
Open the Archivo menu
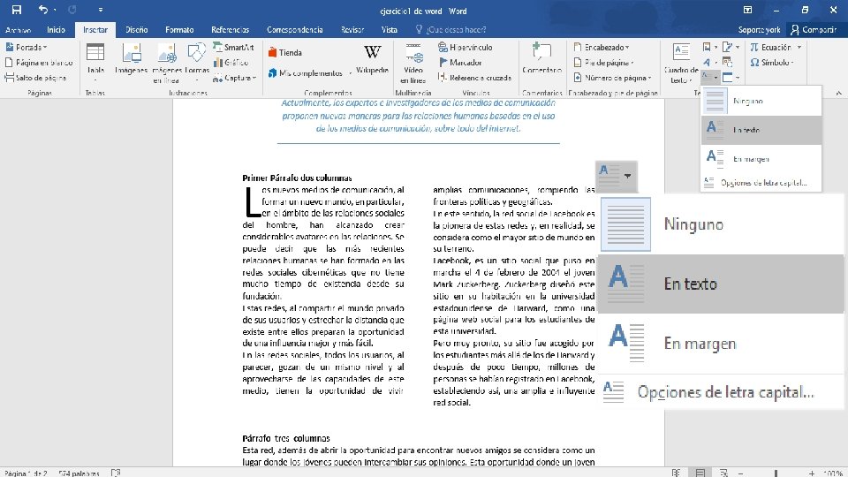point(18,30)
